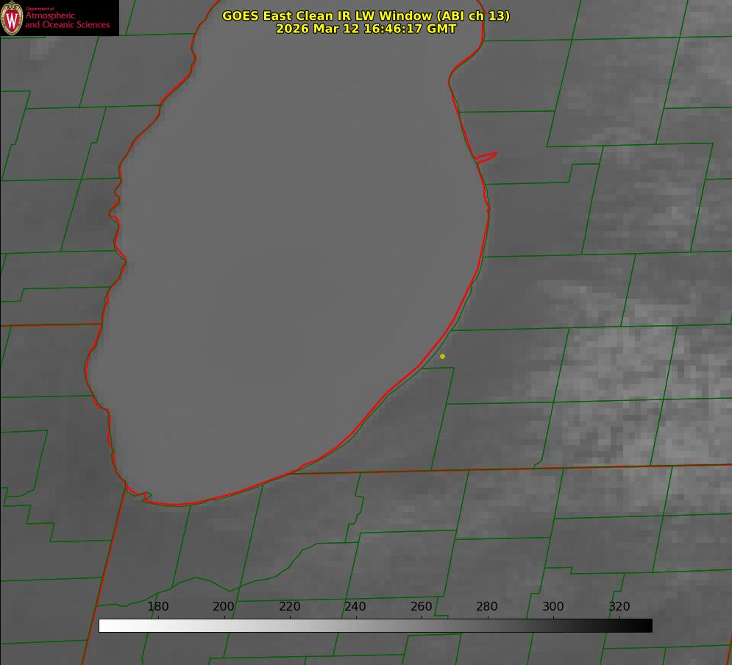Click the yellow dot location marker
The width and height of the screenshot is (732, 665).
pos(442,356)
